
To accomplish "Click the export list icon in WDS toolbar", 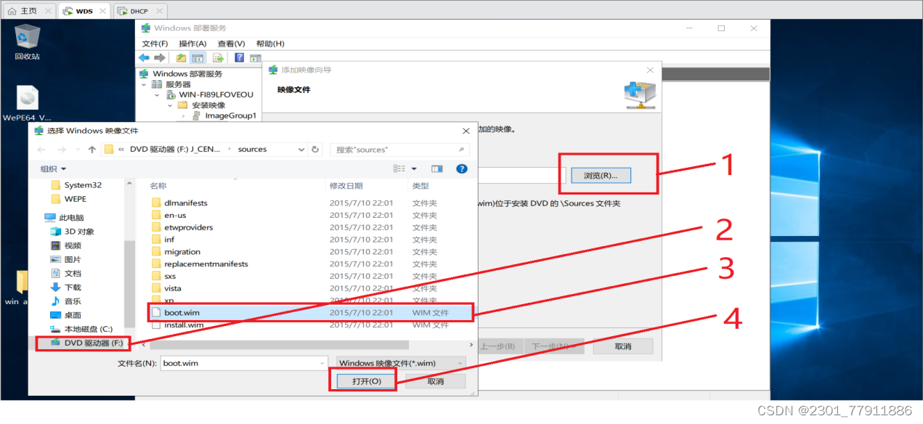I will tap(217, 58).
